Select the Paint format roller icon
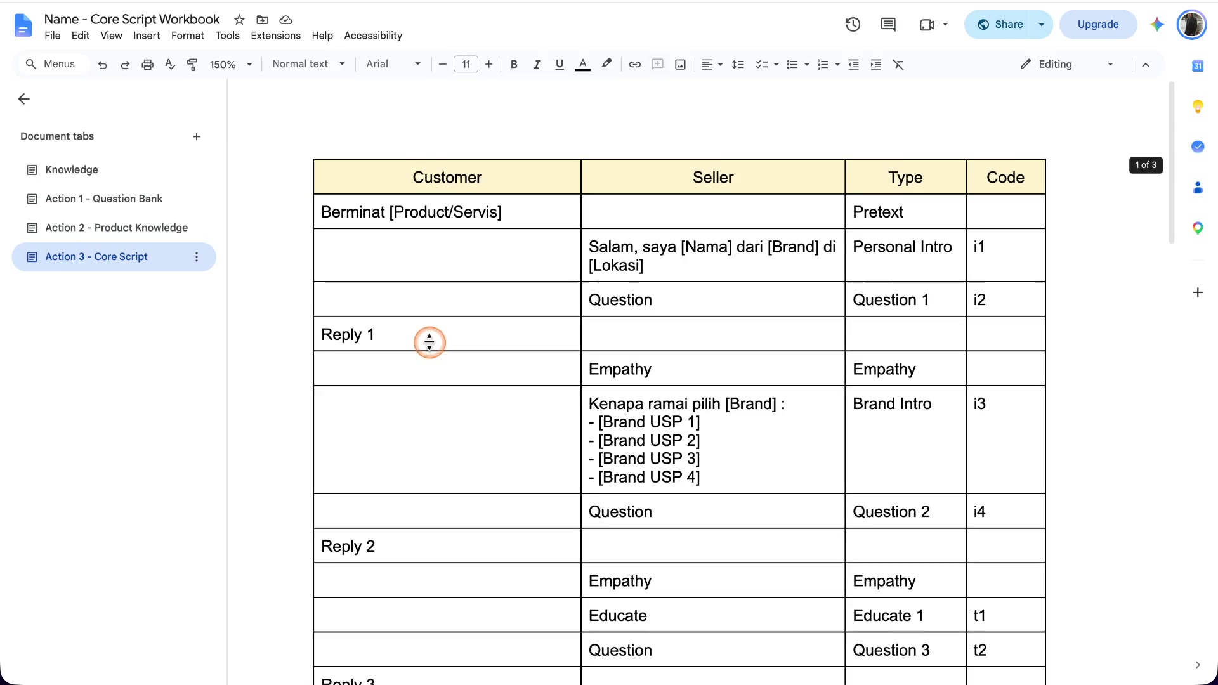1218x685 pixels. click(192, 64)
